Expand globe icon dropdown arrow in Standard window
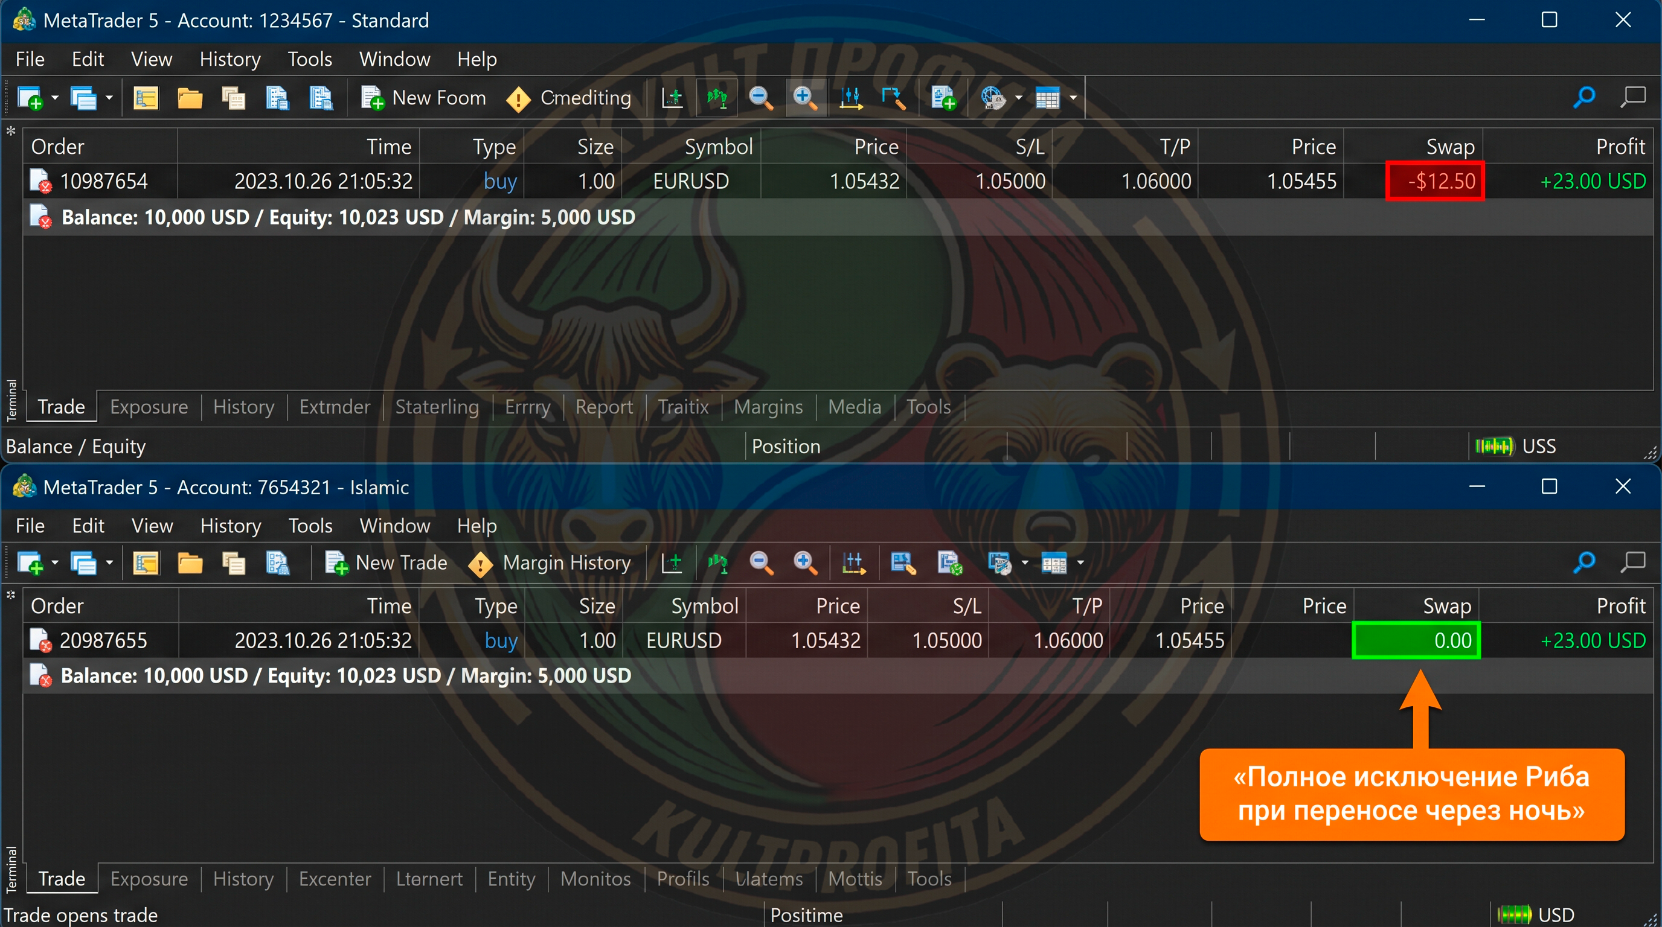This screenshot has width=1662, height=927. click(x=1019, y=98)
